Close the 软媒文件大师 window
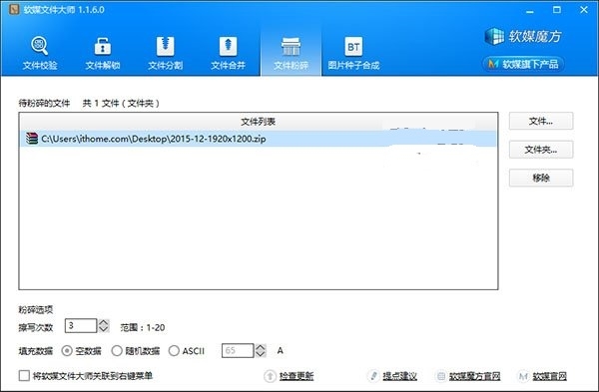Image resolution: width=599 pixels, height=392 pixels. 584,10
